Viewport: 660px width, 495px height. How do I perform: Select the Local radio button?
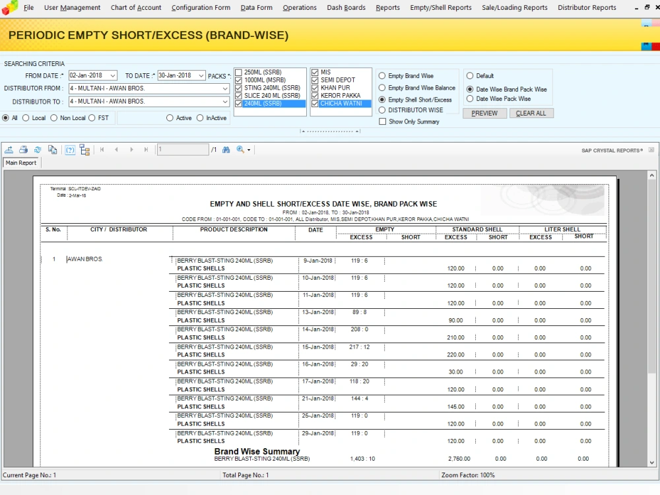[x=26, y=118]
